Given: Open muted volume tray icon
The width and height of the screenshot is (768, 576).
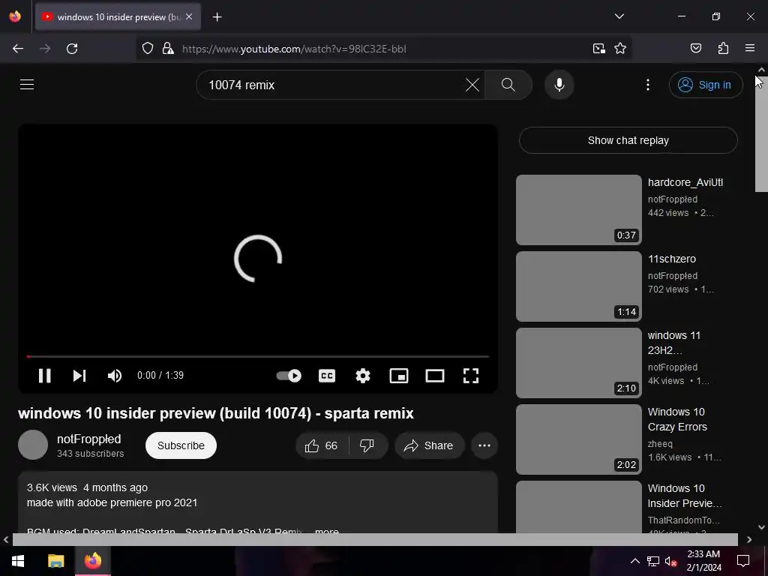Looking at the screenshot, I should coord(671,561).
